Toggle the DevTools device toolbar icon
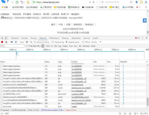The image size is (149, 115). [6, 38]
